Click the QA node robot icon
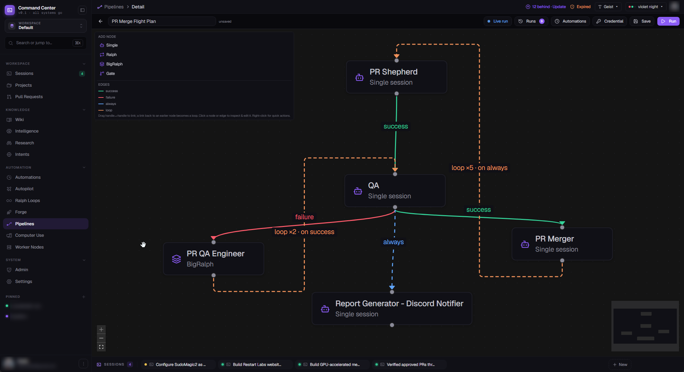The image size is (684, 372). pos(358,191)
